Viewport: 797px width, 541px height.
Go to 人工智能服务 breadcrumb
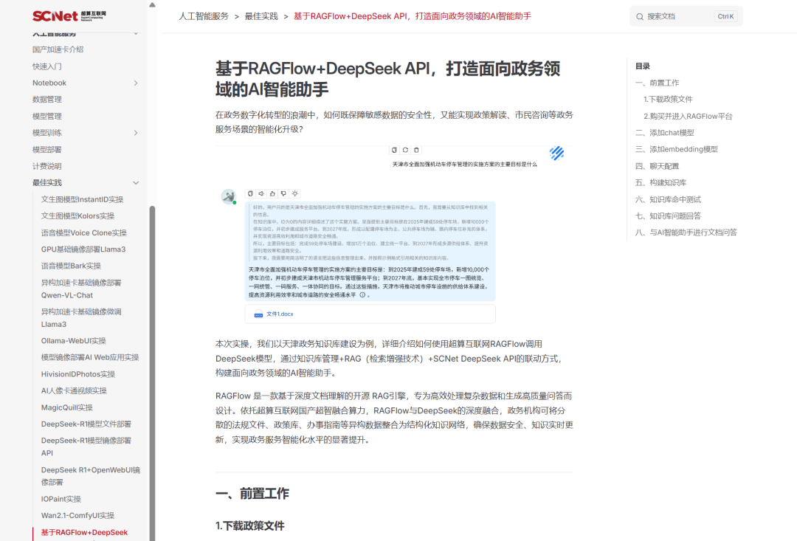point(204,16)
